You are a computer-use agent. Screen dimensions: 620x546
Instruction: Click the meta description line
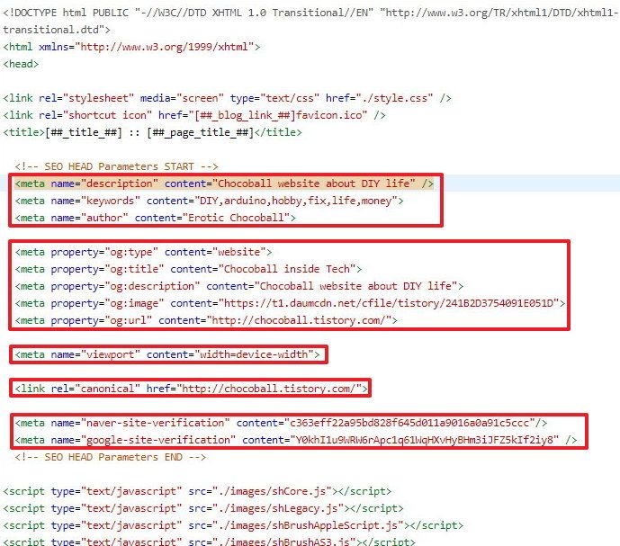pos(224,183)
